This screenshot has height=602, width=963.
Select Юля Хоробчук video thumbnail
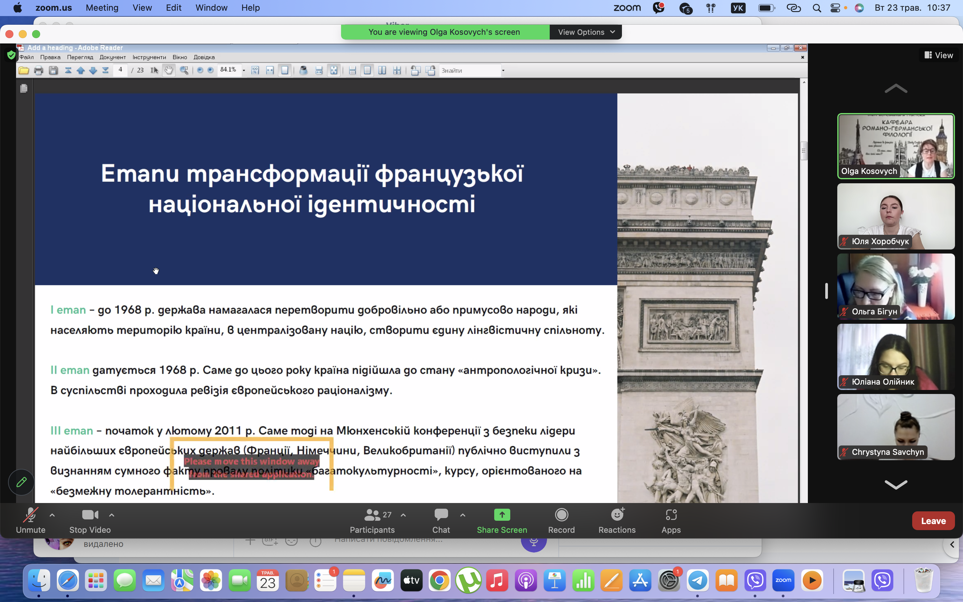pyautogui.click(x=895, y=217)
